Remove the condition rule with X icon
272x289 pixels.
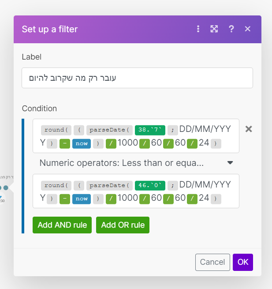coord(249,129)
